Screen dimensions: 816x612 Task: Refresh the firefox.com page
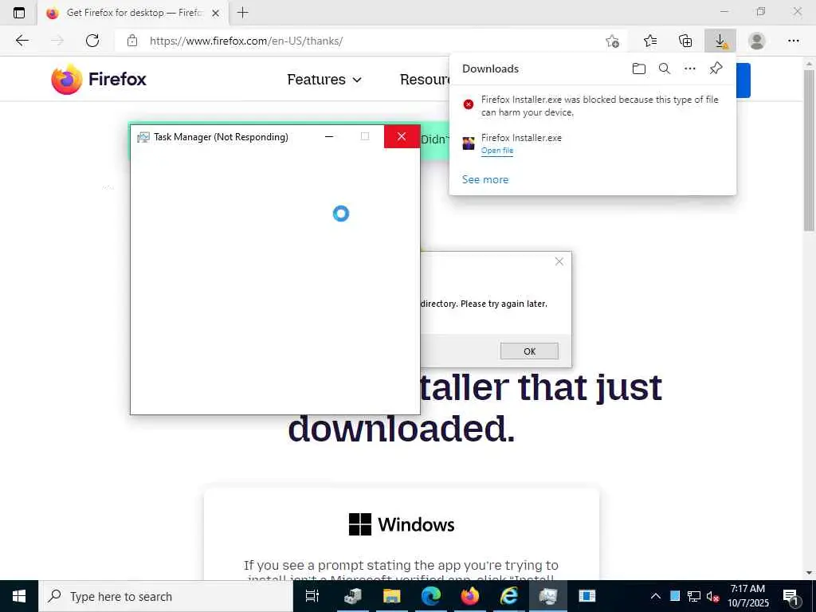click(x=92, y=41)
